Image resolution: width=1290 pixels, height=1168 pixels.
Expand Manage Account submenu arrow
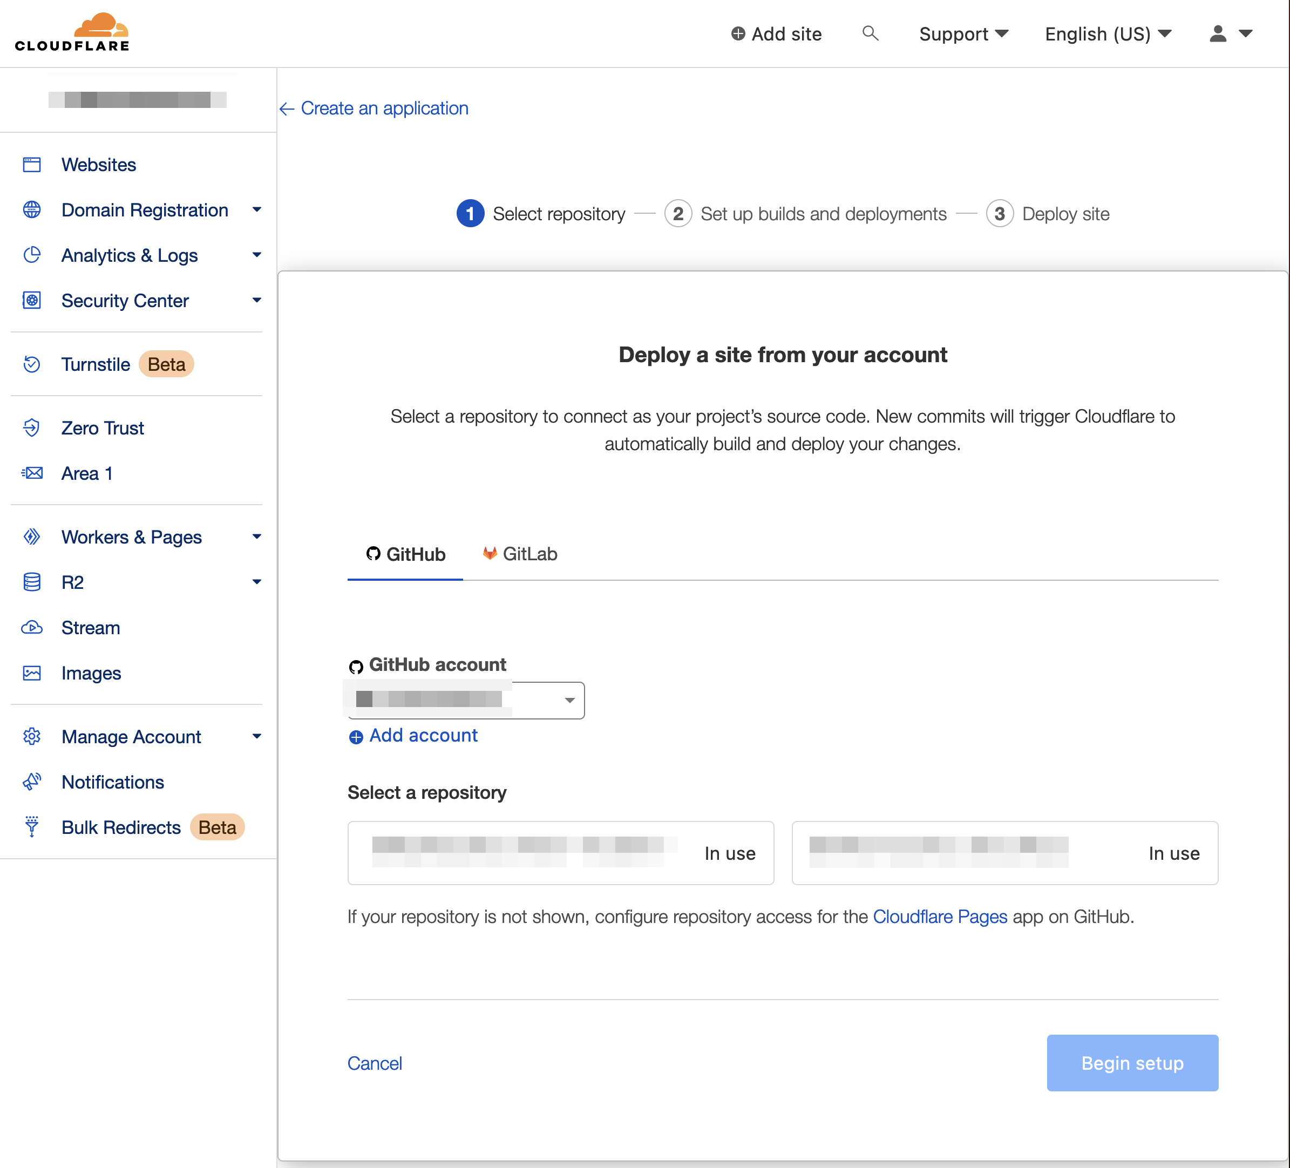pyautogui.click(x=256, y=736)
